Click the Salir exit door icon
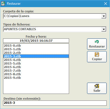Viewport: 110px width, 109px height. 97,86
